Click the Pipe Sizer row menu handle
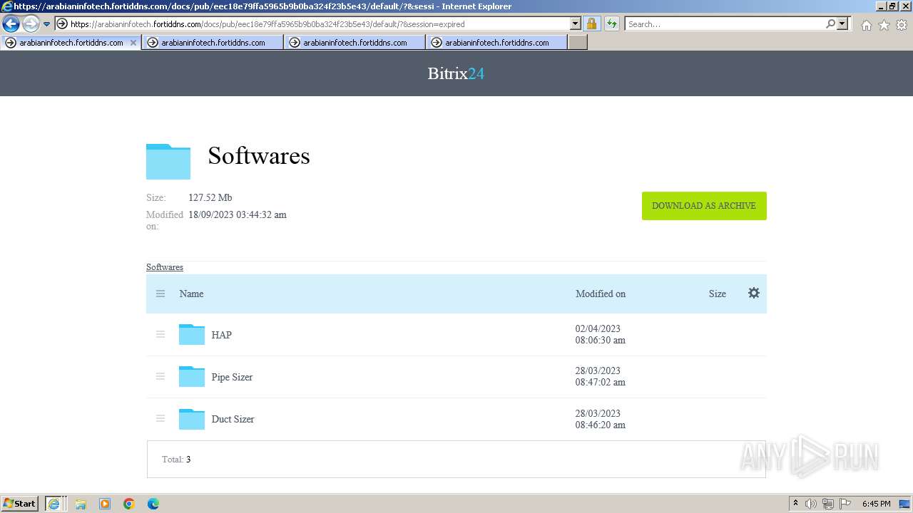This screenshot has width=913, height=513. pos(160,376)
